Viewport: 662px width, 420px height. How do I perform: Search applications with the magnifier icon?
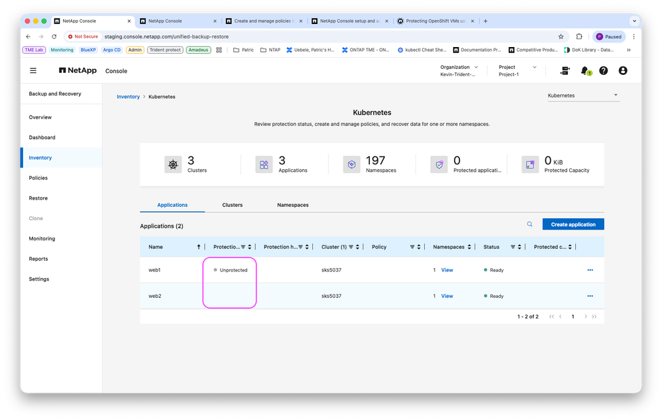tap(529, 224)
